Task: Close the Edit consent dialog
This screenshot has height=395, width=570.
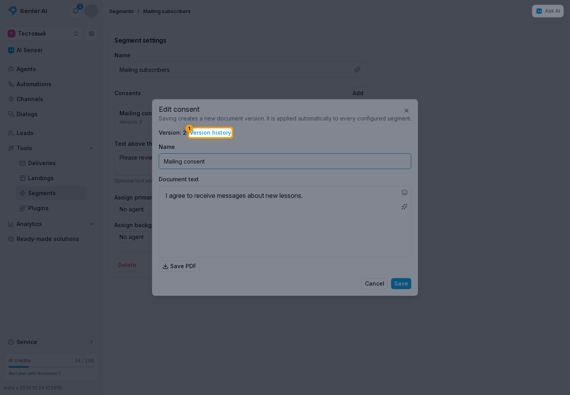Action: [x=407, y=111]
